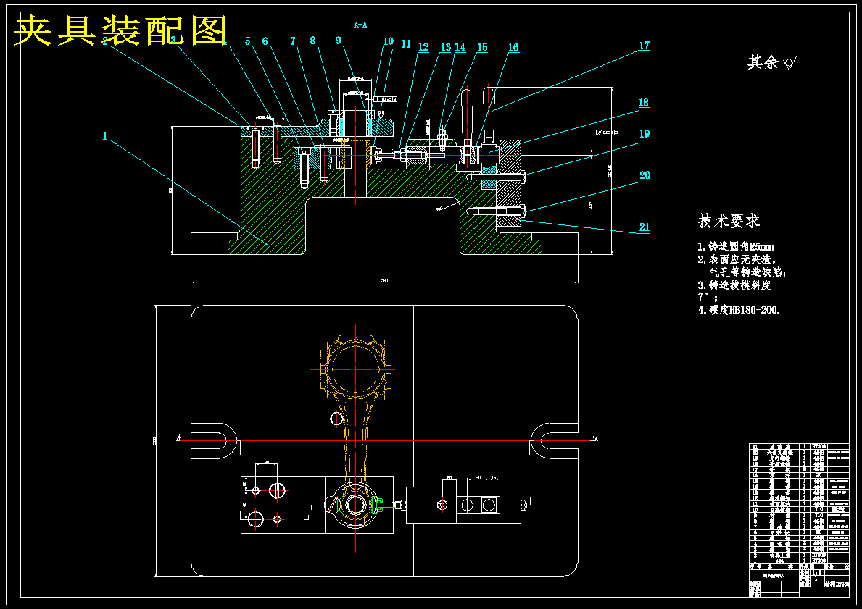Select part balloon number 6
862x609 pixels.
[x=265, y=41]
